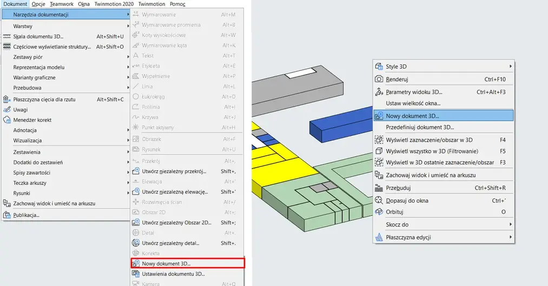The height and width of the screenshot is (286, 548).
Task: Click the Wyświetl zaznaczenie/obszar w 3D icon
Action: click(379, 139)
